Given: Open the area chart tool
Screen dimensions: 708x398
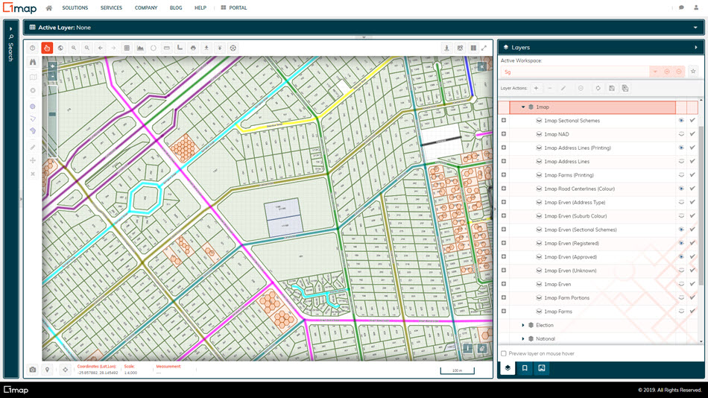Looking at the screenshot, I should tap(140, 48).
